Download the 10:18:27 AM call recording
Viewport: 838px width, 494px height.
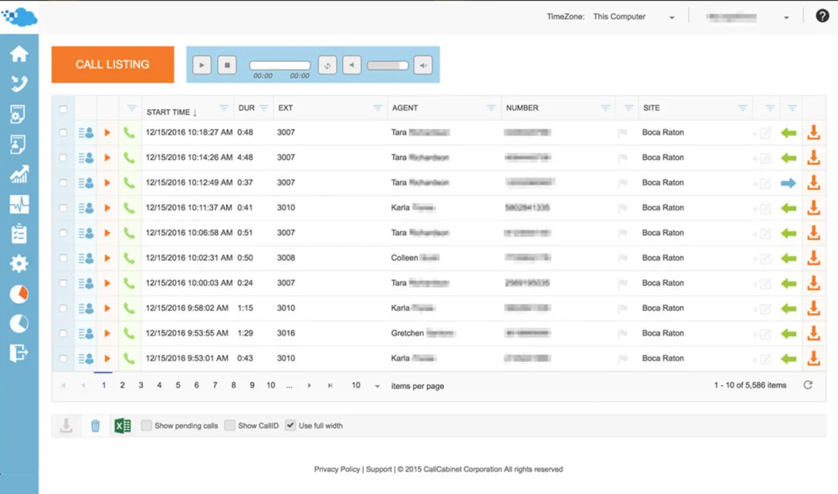click(813, 132)
